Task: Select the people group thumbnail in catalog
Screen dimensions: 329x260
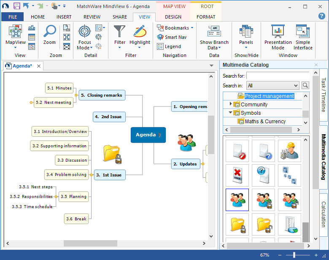Action: point(237,200)
